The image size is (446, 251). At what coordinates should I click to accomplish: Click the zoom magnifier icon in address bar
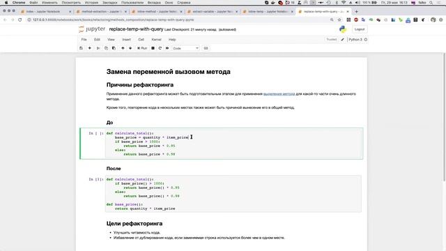point(332,20)
